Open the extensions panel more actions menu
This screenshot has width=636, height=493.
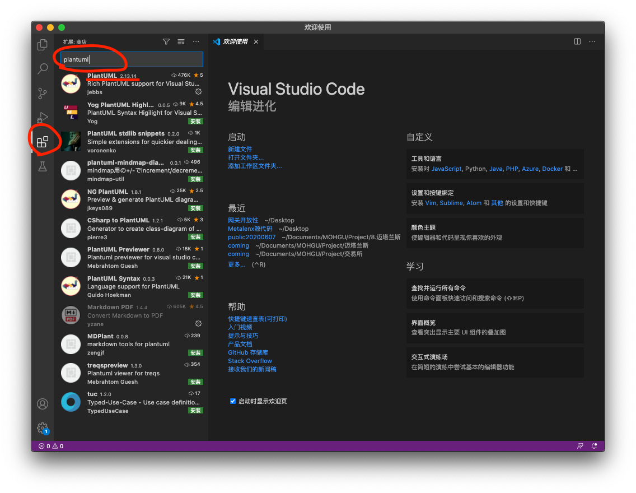coord(196,41)
